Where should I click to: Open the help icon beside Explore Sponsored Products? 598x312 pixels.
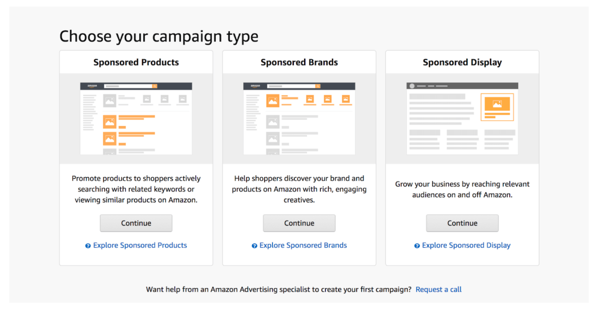pyautogui.click(x=88, y=245)
